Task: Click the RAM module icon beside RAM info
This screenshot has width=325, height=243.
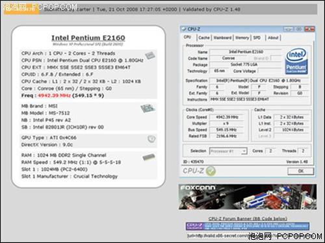Action: pos(149,157)
